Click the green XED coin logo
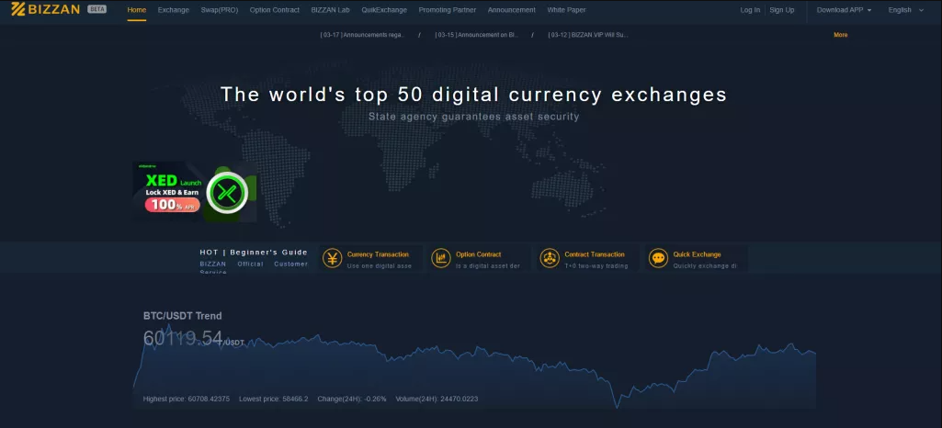 click(227, 192)
